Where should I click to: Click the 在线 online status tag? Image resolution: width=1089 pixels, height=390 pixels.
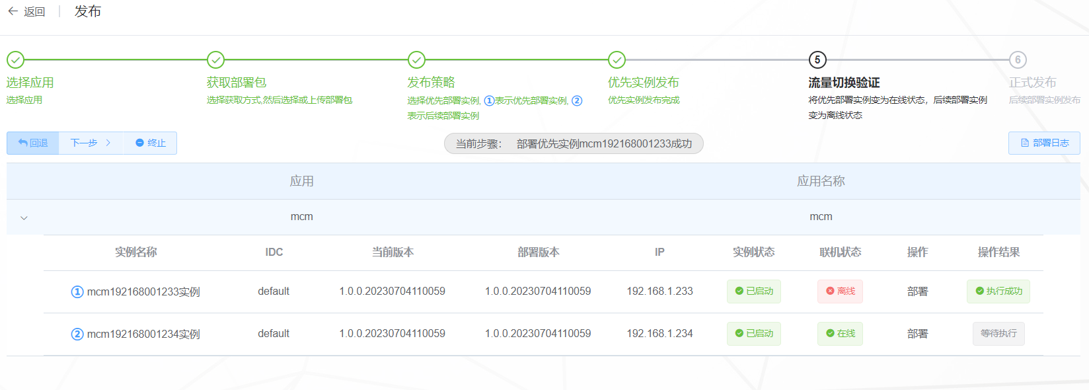pos(840,334)
